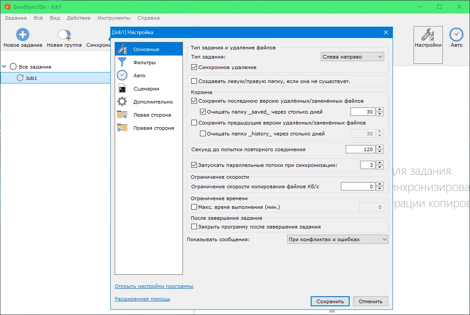This screenshot has width=470, height=315.
Task: Click the speed limit Кб/с input field
Action: [x=358, y=187]
